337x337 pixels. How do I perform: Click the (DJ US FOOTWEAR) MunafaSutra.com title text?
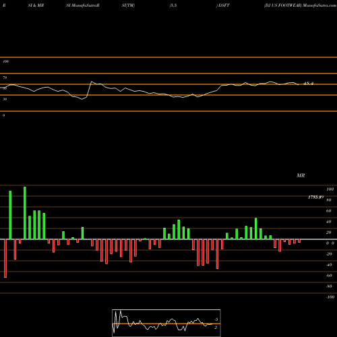coord(300,5)
